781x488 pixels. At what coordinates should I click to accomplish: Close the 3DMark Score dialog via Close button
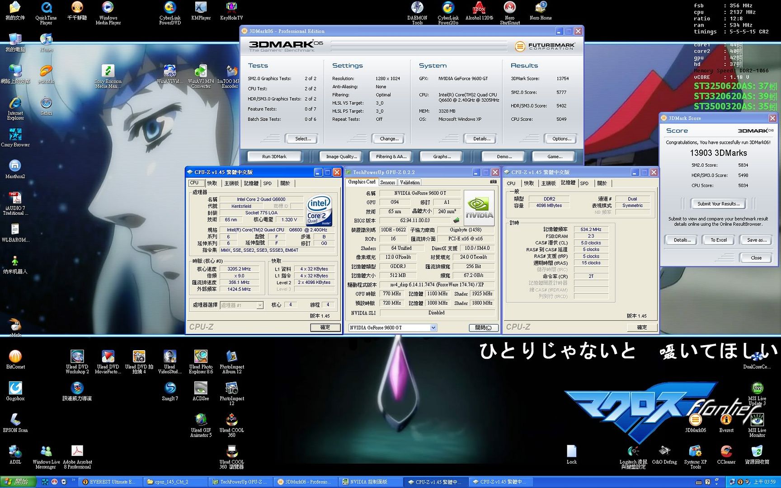click(x=756, y=258)
